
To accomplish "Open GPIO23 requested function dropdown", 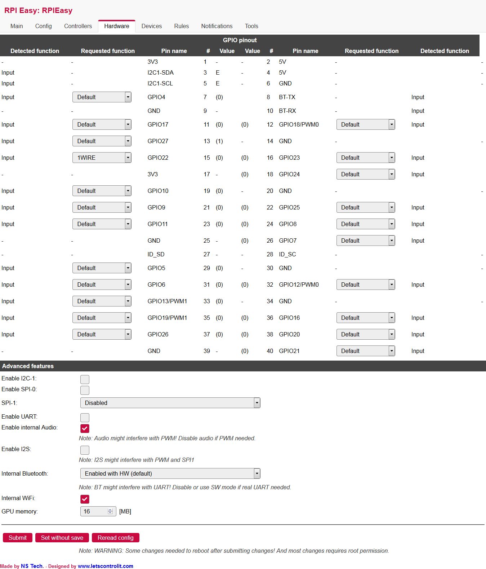I will point(366,158).
